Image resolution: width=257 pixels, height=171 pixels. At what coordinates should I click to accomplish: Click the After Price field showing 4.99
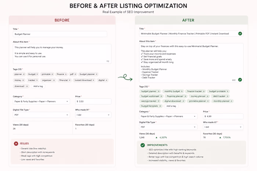[x=223, y=116]
